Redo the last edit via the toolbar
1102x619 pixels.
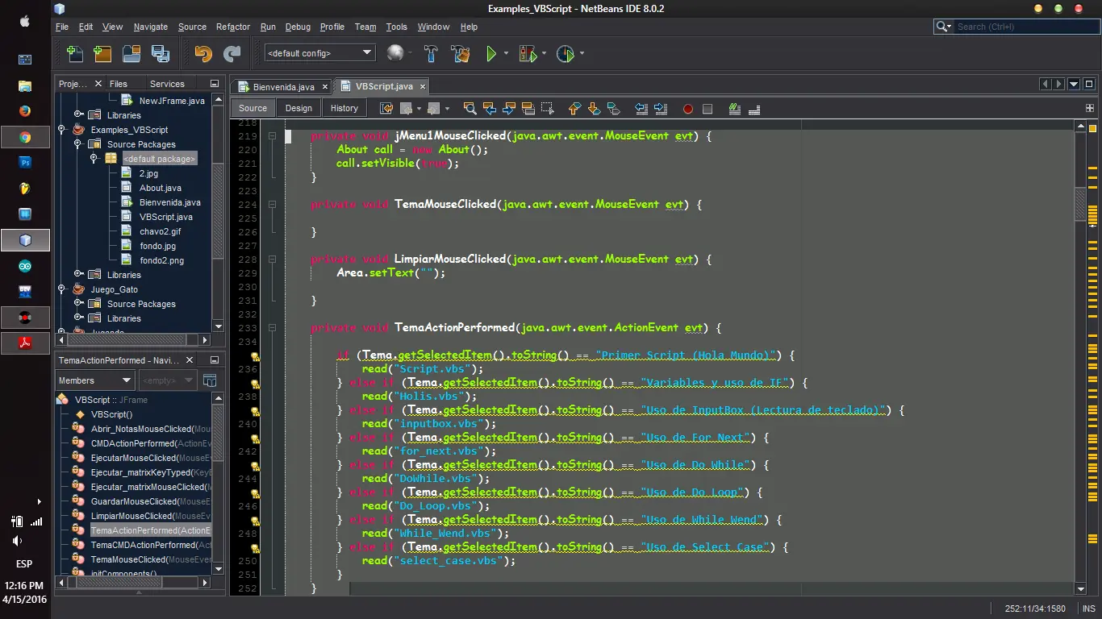coord(232,54)
